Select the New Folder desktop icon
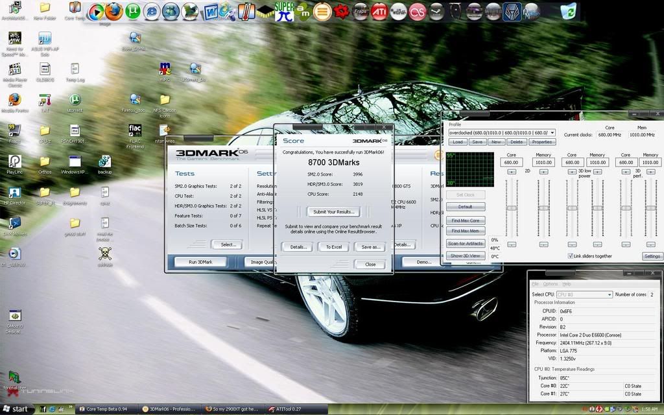The height and width of the screenshot is (415, 664). point(45,10)
